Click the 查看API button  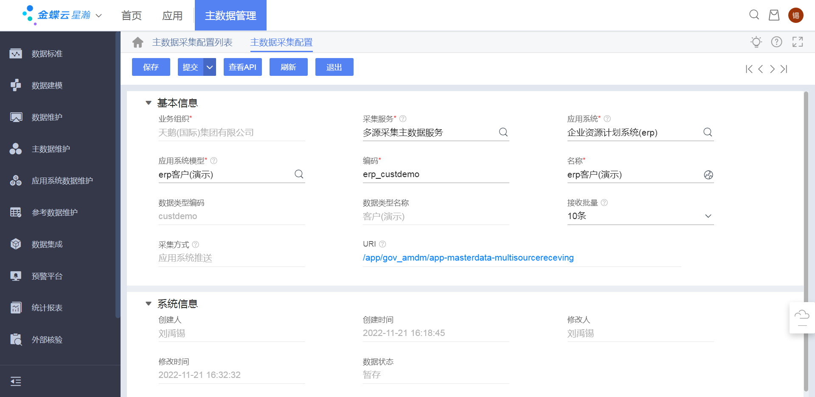[243, 67]
